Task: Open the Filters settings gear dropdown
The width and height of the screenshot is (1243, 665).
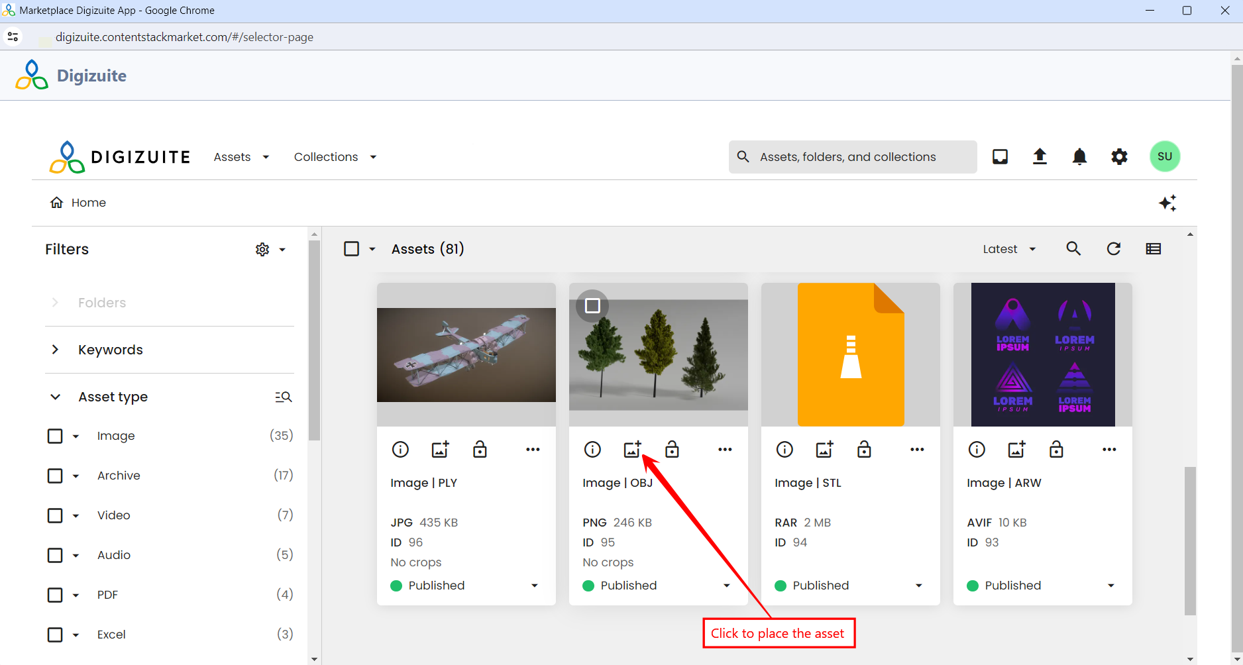Action: tap(270, 250)
